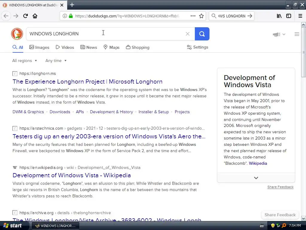The image size is (306, 230).
Task: Open the megaphone spread-the-word dropdown
Action: coord(279,34)
